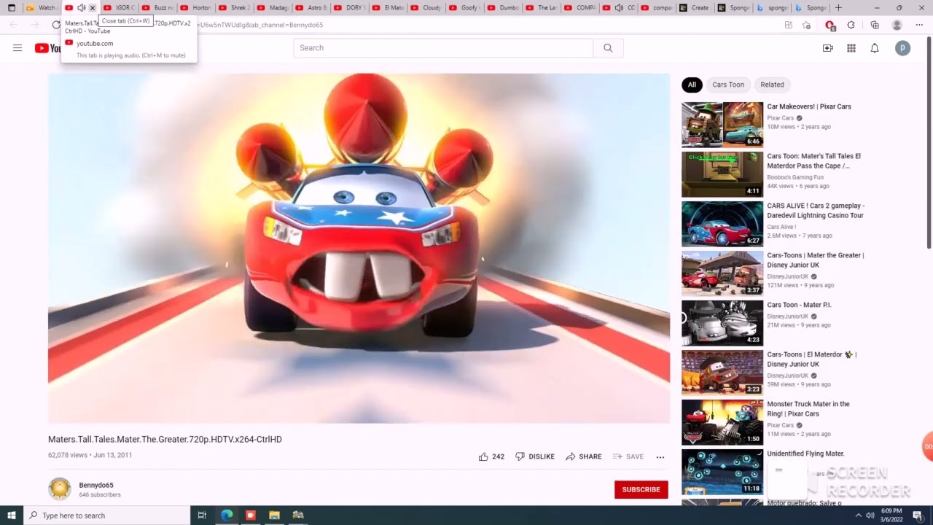This screenshot has width=933, height=525.
Task: Open Cars-Toons El Materdor video title
Action: 811,359
